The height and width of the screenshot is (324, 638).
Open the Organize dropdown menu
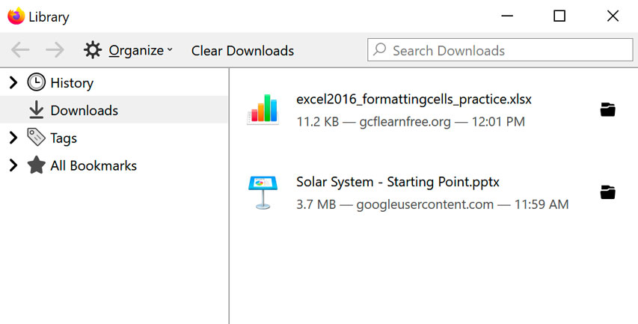tap(128, 50)
